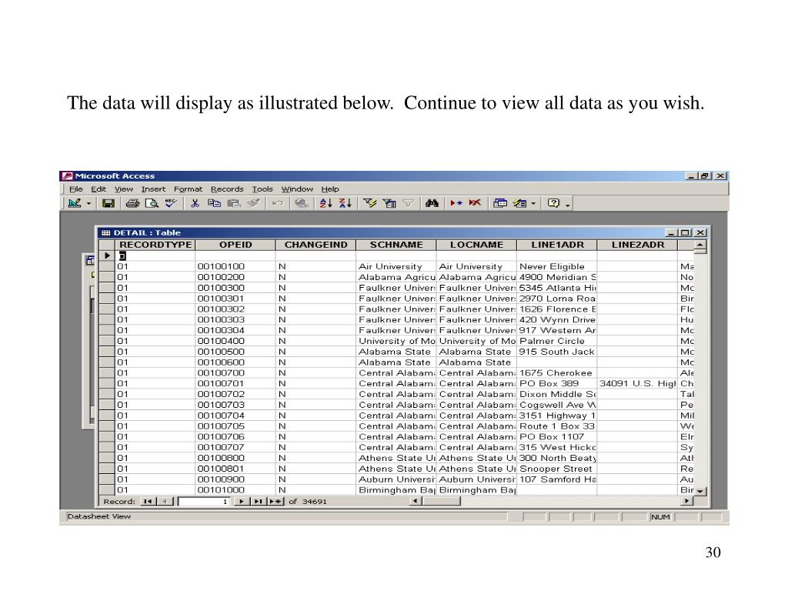Click the Cut scissors icon
Screen dimensions: 788x591
coord(195,203)
